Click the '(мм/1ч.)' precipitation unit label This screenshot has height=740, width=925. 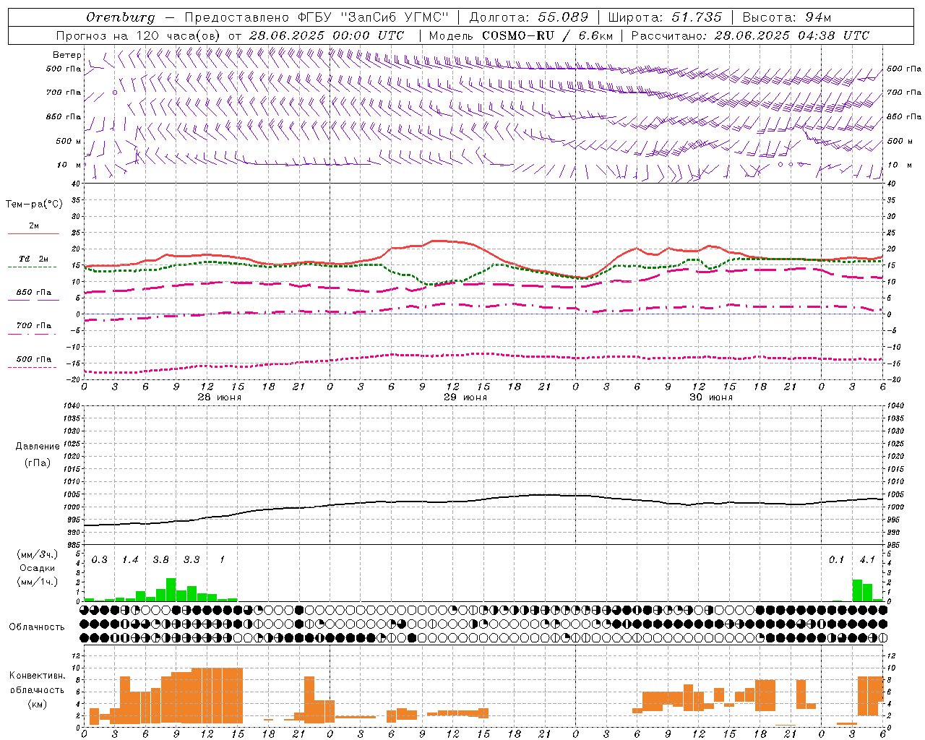tap(37, 582)
